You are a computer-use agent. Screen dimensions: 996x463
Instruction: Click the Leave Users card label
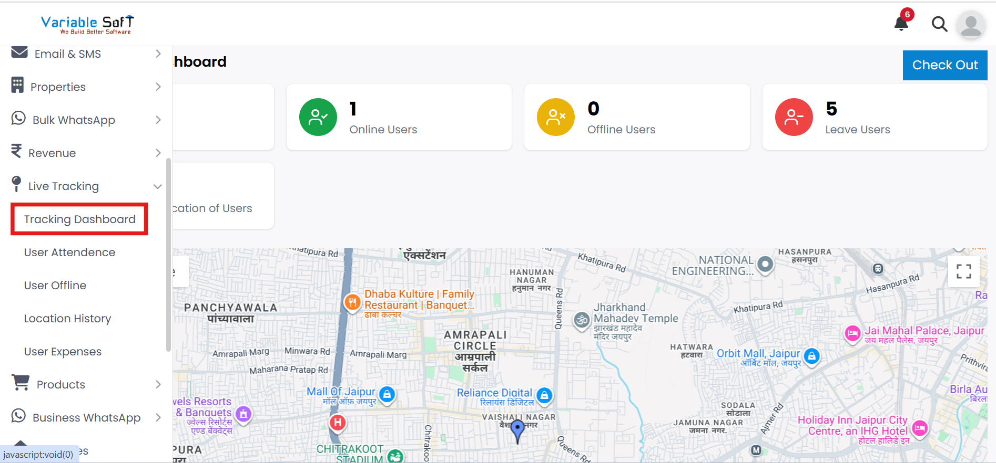857,129
